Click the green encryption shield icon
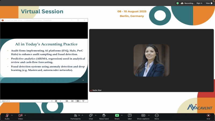215x121 pixels. click(177, 3)
